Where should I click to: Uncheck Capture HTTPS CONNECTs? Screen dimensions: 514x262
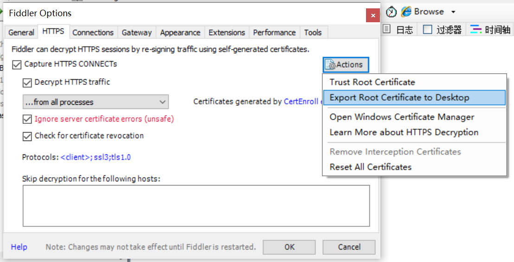17,64
